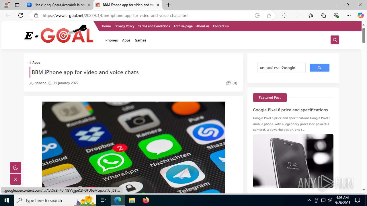This screenshot has width=367, height=206.
Task: Open the Collections icon
Action: [323, 15]
